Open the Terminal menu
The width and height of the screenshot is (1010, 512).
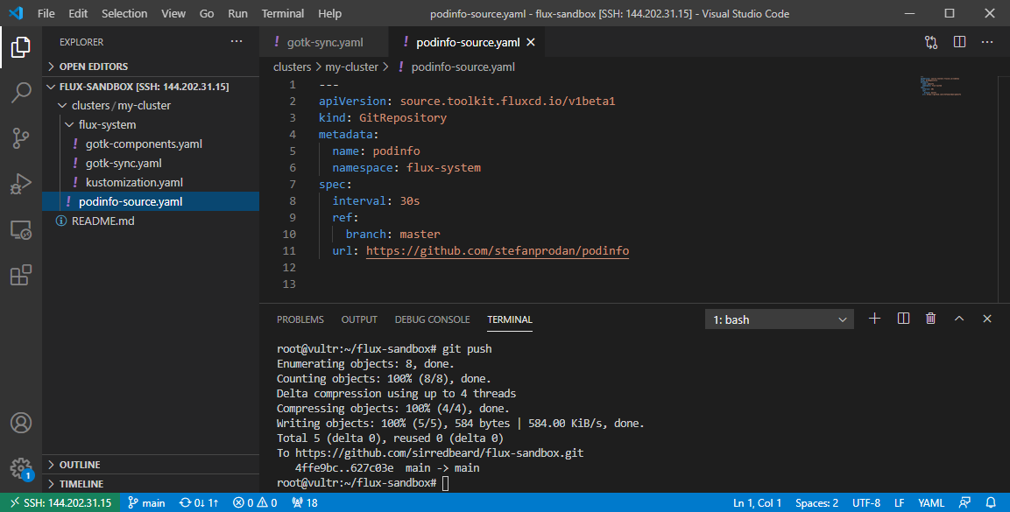point(283,13)
